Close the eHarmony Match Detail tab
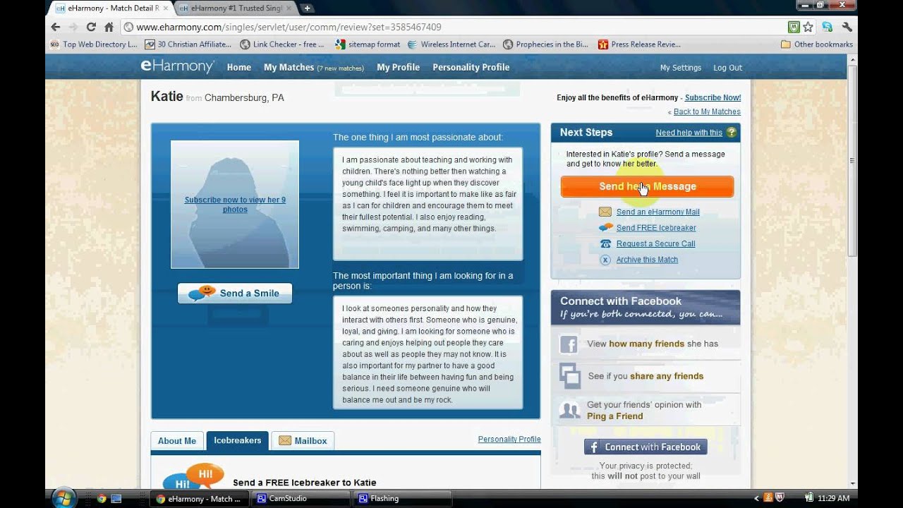This screenshot has width=903, height=508. [x=166, y=8]
